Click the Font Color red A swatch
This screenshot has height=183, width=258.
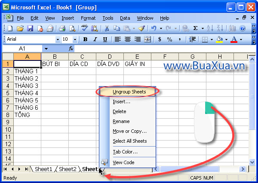(x=234, y=39)
